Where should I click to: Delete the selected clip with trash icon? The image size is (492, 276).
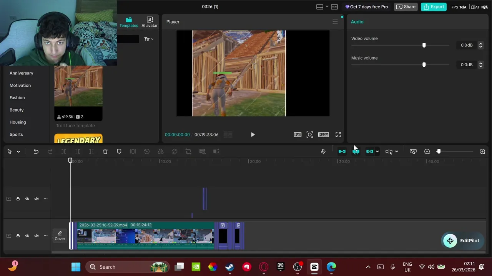coord(105,151)
